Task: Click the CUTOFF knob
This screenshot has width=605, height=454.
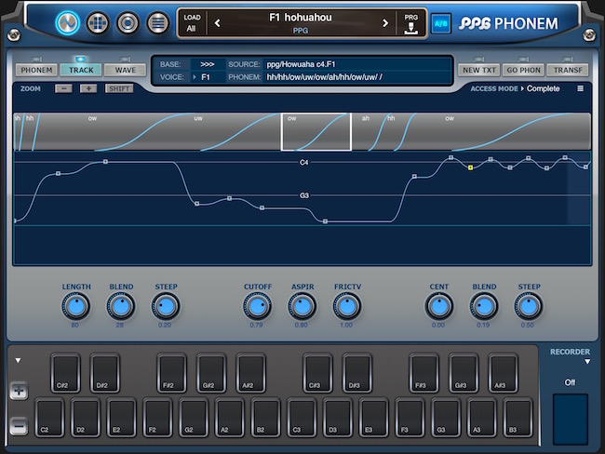Action: point(257,307)
